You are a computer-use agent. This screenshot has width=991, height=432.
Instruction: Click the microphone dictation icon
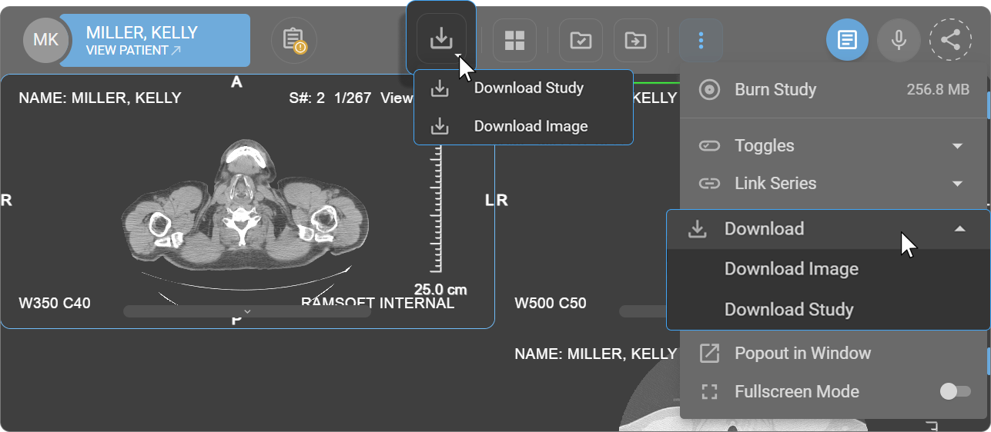click(899, 40)
